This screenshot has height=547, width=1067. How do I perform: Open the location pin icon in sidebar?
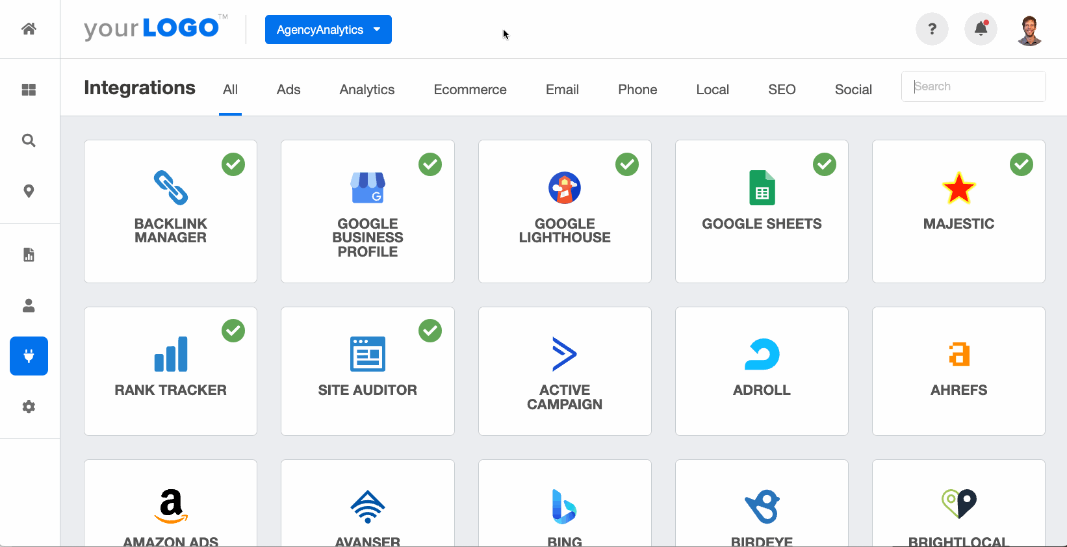(29, 191)
